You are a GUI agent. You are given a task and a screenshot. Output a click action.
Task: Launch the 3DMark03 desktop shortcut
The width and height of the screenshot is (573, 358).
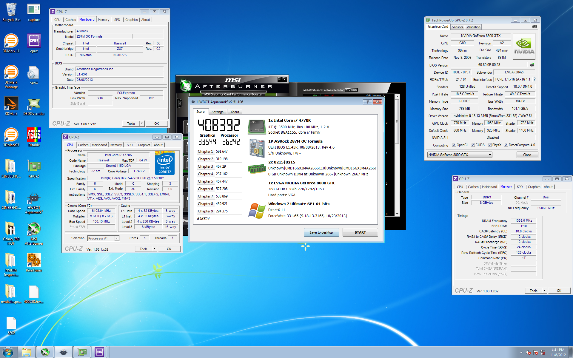click(x=11, y=138)
